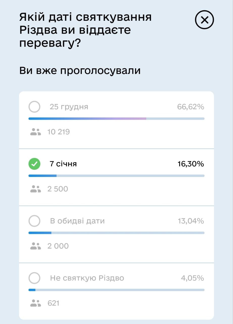
Task: Click the "7 січня" results progress bar
Action: point(116,176)
